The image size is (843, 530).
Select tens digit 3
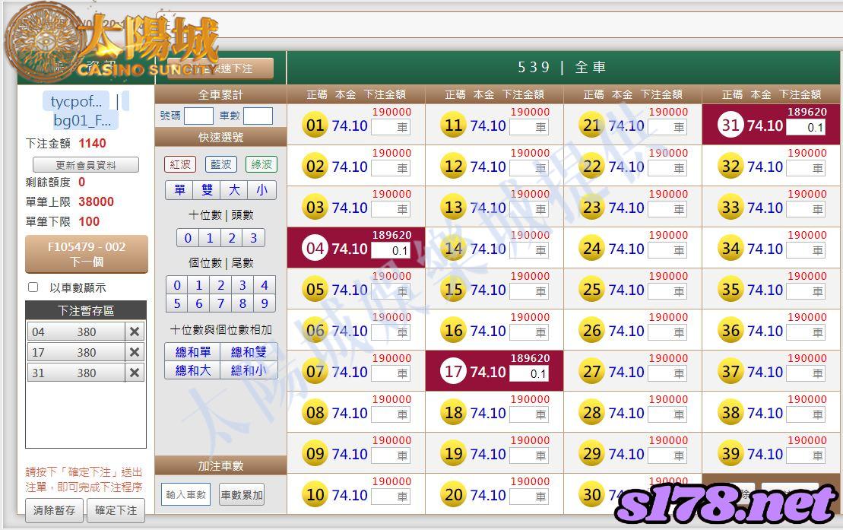[x=254, y=238]
